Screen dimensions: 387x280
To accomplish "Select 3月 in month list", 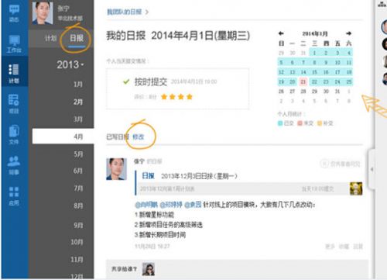I will click(78, 119).
